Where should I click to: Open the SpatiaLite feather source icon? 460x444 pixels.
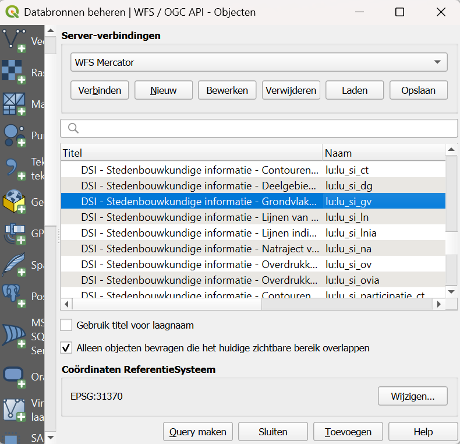click(x=14, y=265)
